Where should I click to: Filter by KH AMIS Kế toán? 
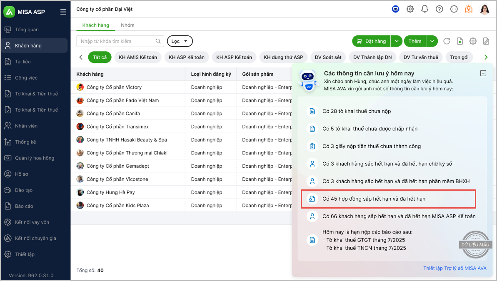click(x=138, y=57)
